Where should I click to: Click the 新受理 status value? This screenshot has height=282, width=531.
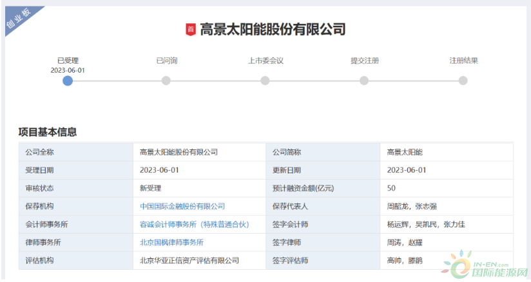(200, 188)
